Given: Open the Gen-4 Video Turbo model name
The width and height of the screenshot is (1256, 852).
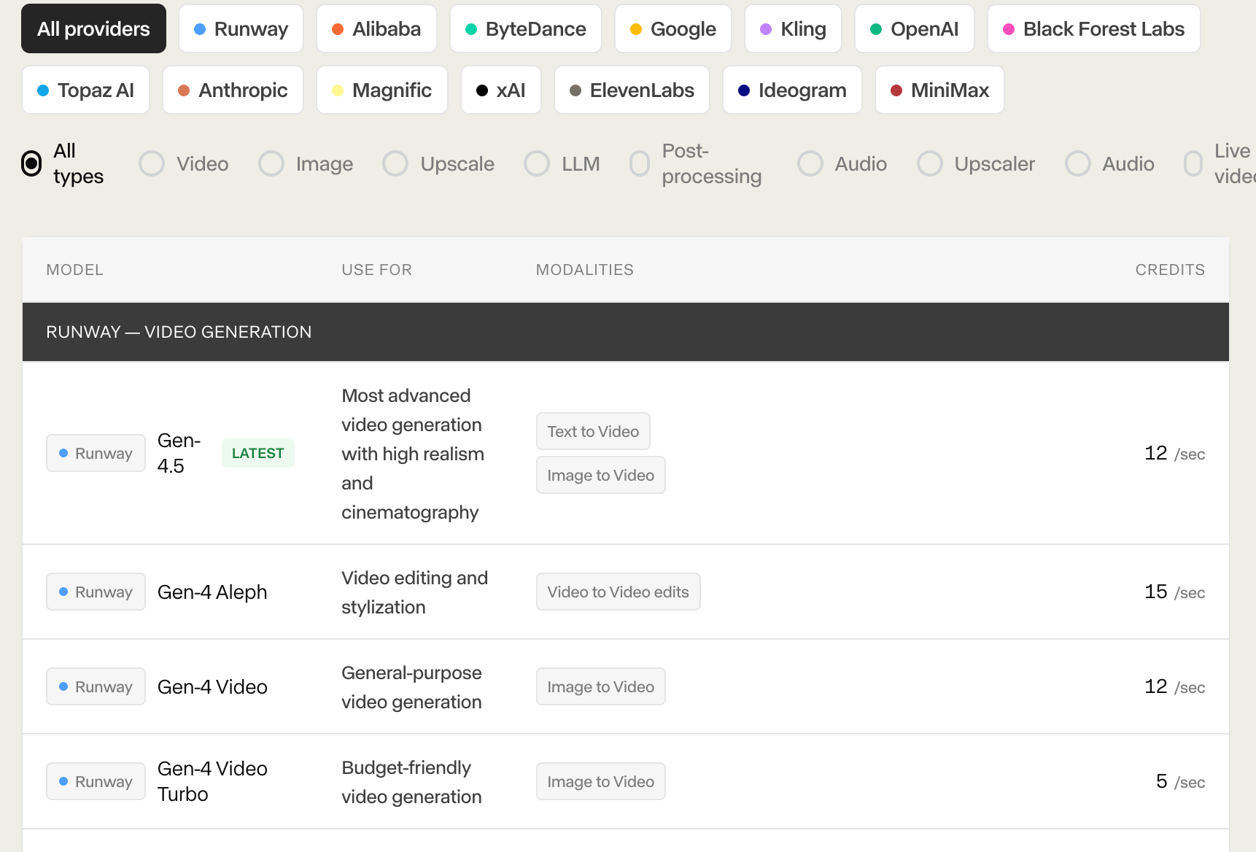Looking at the screenshot, I should (212, 781).
